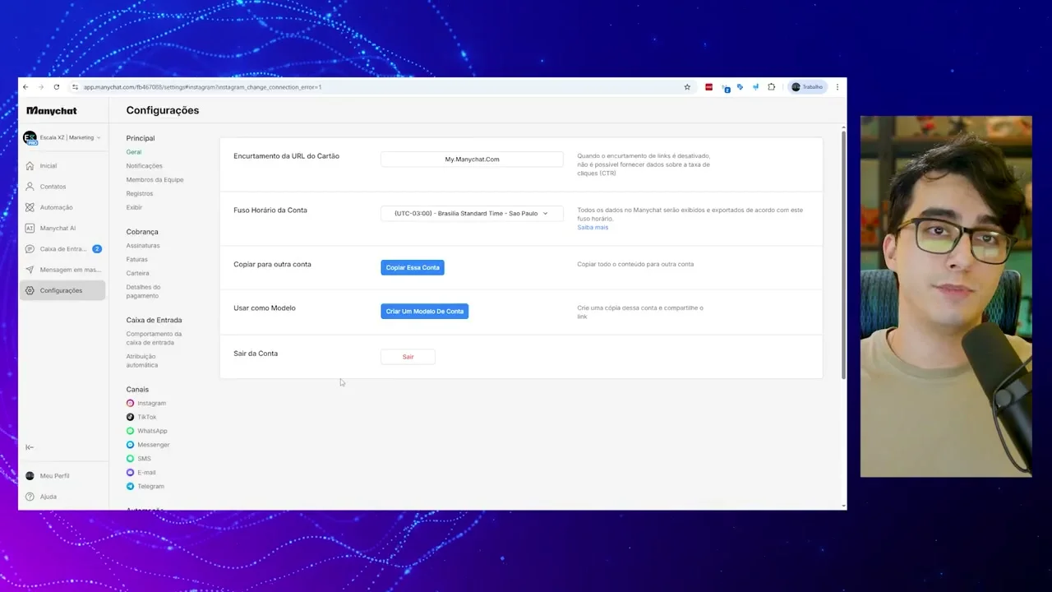Viewport: 1052px width, 592px height.
Task: Open Notificações settings
Action: [144, 166]
